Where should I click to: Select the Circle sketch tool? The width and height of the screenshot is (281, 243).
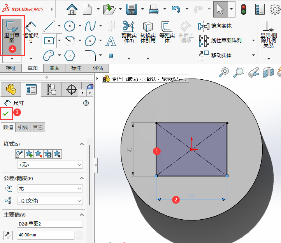tap(70, 26)
